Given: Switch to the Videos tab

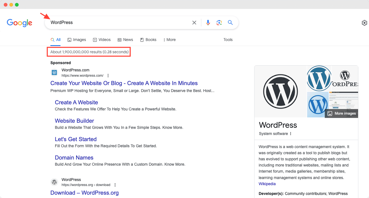Looking at the screenshot, I should (102, 40).
